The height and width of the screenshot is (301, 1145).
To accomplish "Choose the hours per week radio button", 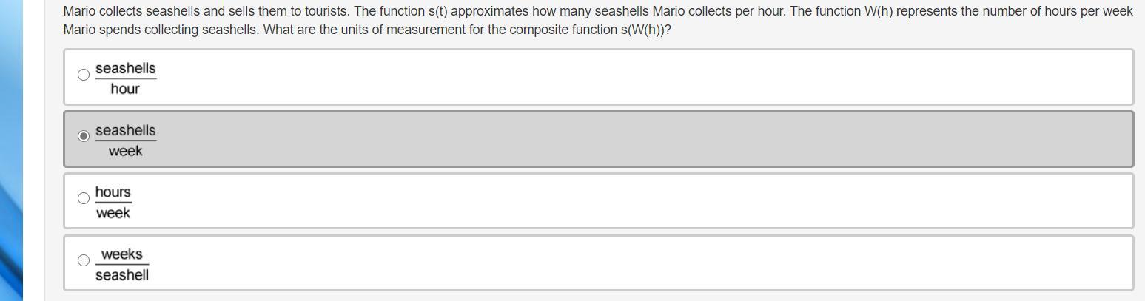I will pos(84,198).
